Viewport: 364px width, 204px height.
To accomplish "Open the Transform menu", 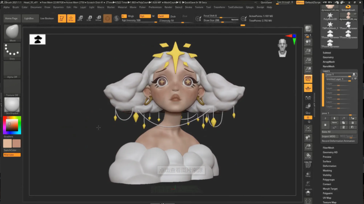I will pyautogui.click(x=219, y=7).
